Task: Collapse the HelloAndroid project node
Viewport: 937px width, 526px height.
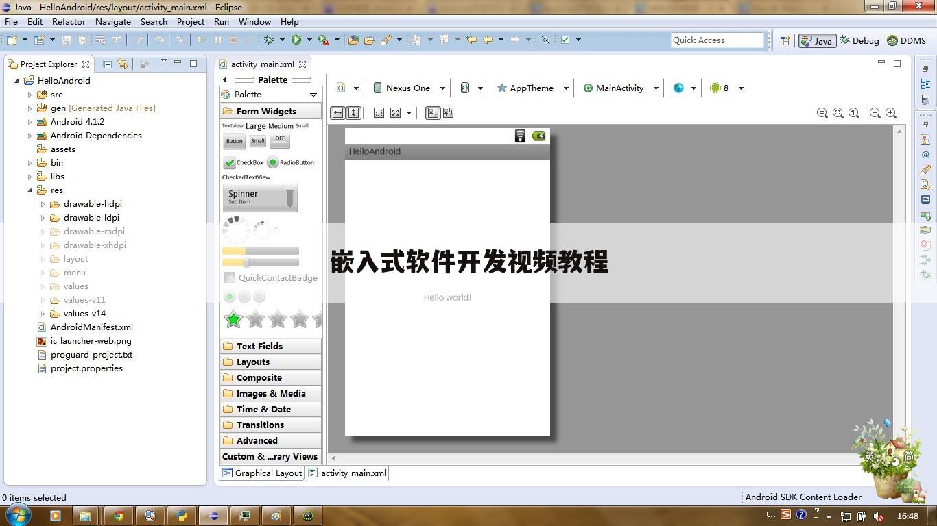Action: 16,81
